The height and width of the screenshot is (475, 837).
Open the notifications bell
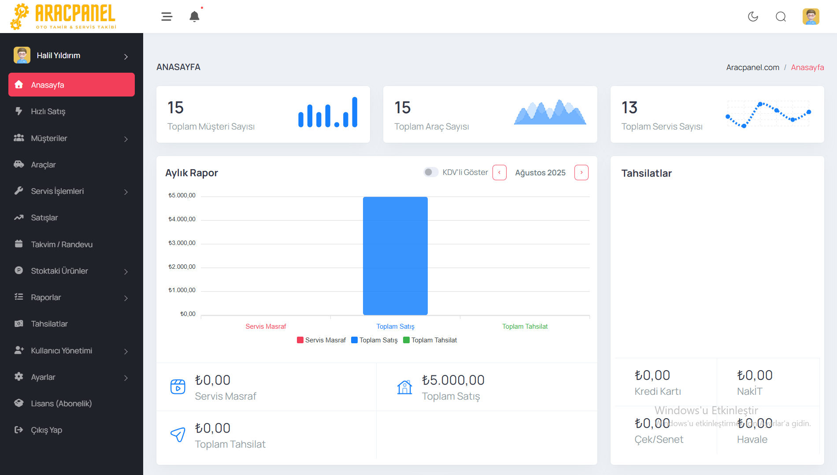point(194,17)
